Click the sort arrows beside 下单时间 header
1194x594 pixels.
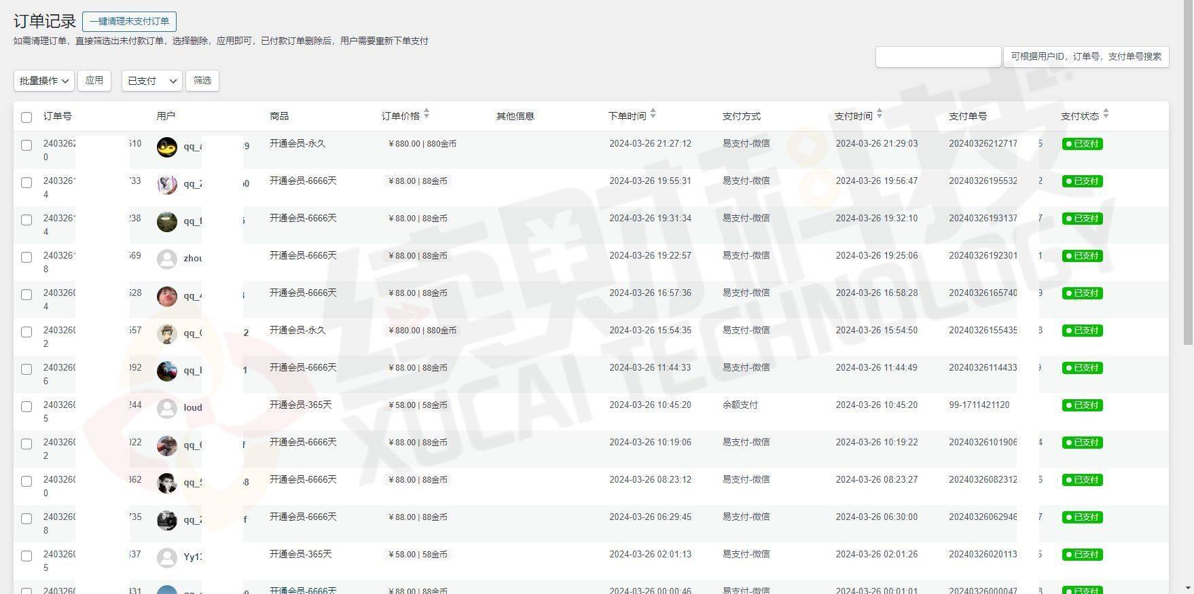point(653,115)
